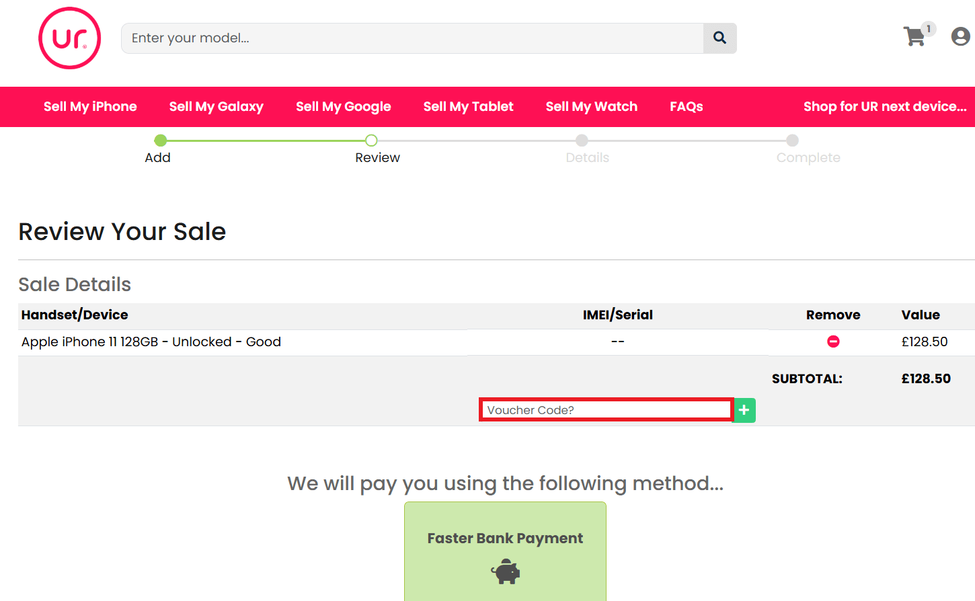Click the Remove column header
The image size is (975, 601).
[833, 315]
